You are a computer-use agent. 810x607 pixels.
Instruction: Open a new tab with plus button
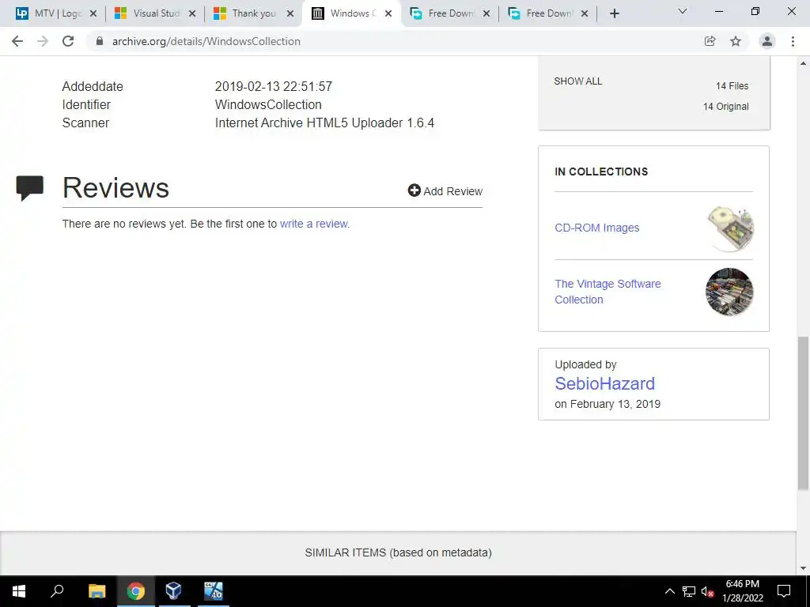(614, 14)
